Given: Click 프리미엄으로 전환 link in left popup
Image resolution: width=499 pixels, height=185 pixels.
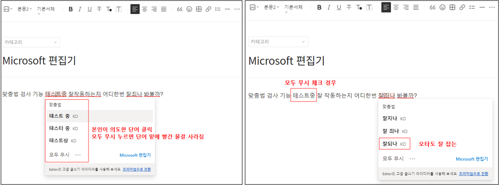Looking at the screenshot, I should (x=137, y=169).
